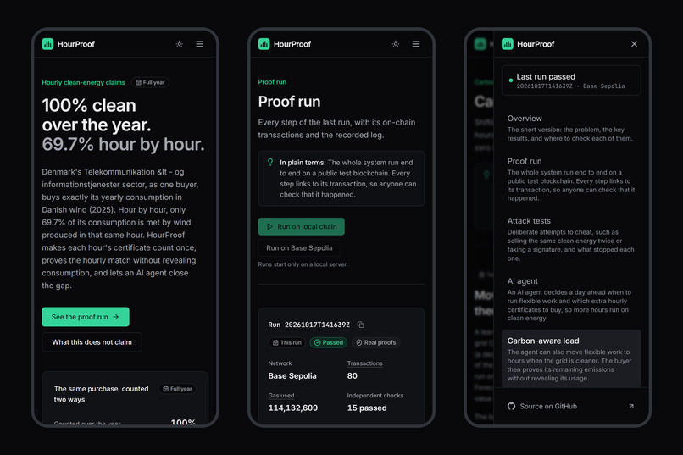Toggle theme sun icon in left phone
683x455 pixels.
coord(179,44)
